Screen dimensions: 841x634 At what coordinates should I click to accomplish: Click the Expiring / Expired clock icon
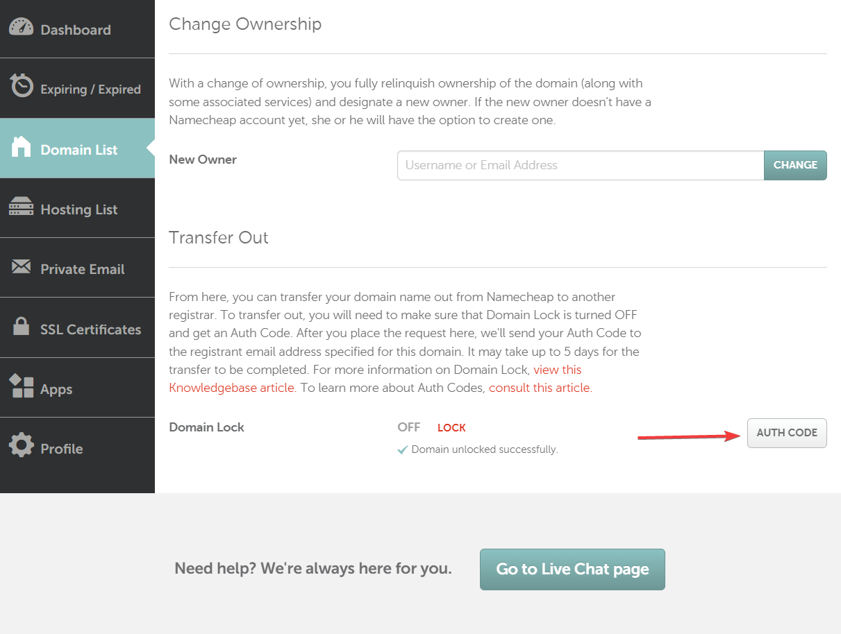pos(22,87)
